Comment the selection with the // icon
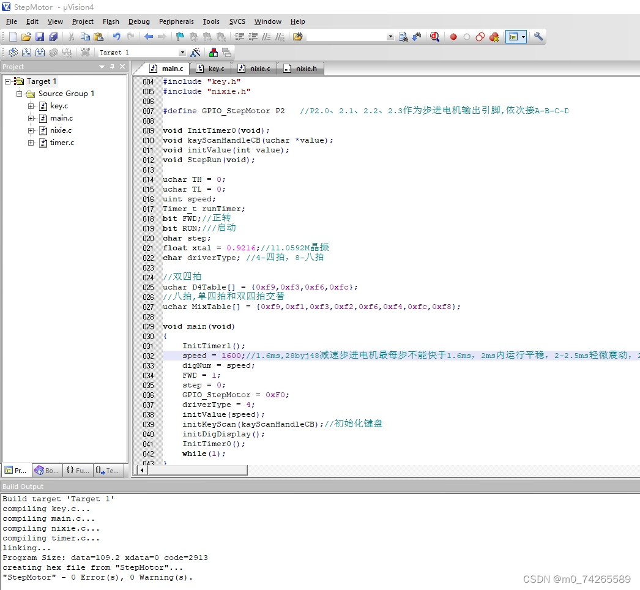 (x=267, y=37)
